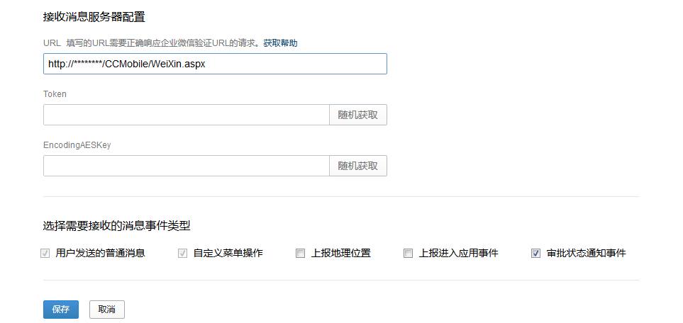
Task: Click the 接收消息服务器配置 heading
Action: 94,17
